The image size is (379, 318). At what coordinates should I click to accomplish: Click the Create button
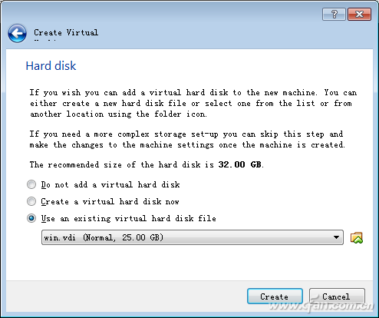tap(275, 296)
